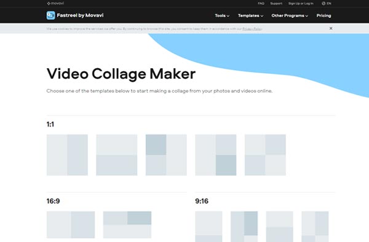Select the 16:9 side-by-side template
The width and height of the screenshot is (369, 242).
pyautogui.click(x=71, y=225)
